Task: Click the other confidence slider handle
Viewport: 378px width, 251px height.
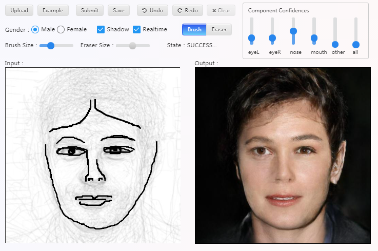Action: [x=335, y=45]
